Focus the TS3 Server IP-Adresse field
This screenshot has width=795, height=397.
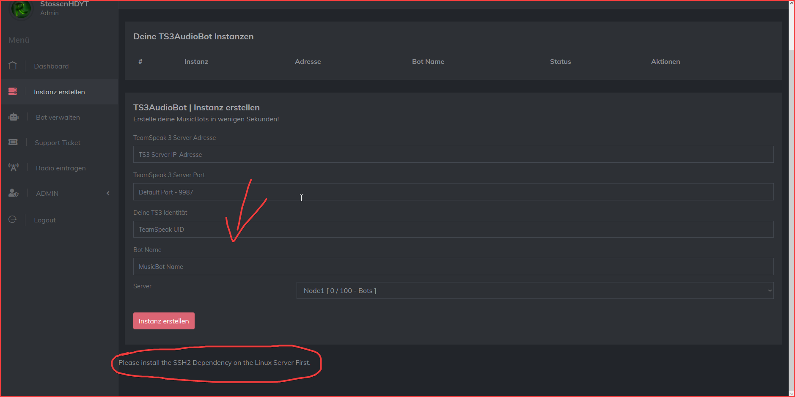[x=453, y=155]
